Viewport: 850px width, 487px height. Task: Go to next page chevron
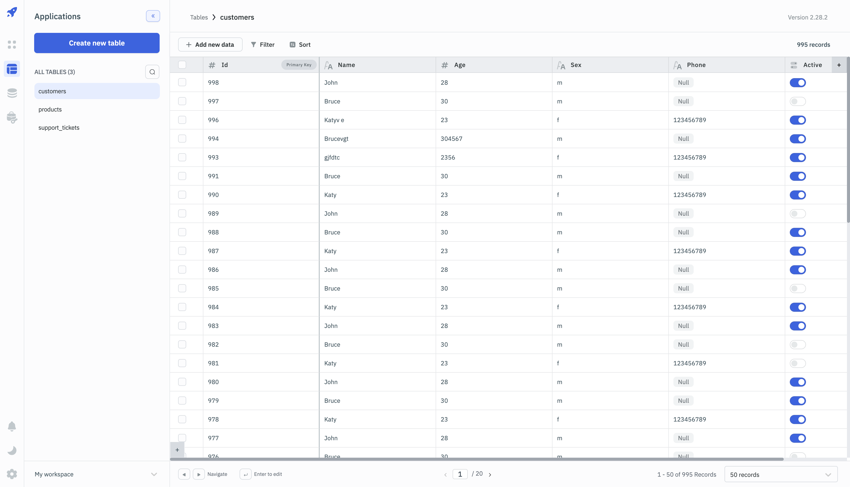click(490, 475)
